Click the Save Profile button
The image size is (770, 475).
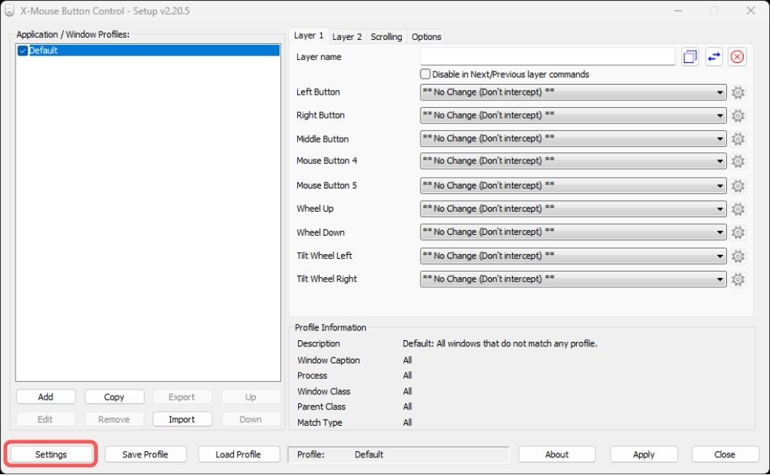[x=146, y=454]
